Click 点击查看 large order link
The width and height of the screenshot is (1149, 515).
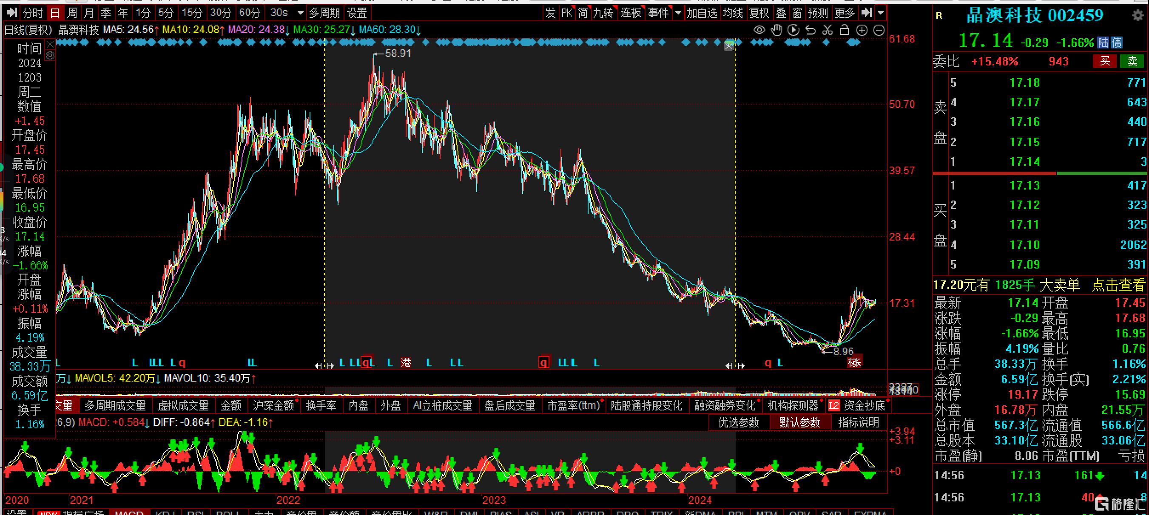(x=1118, y=284)
